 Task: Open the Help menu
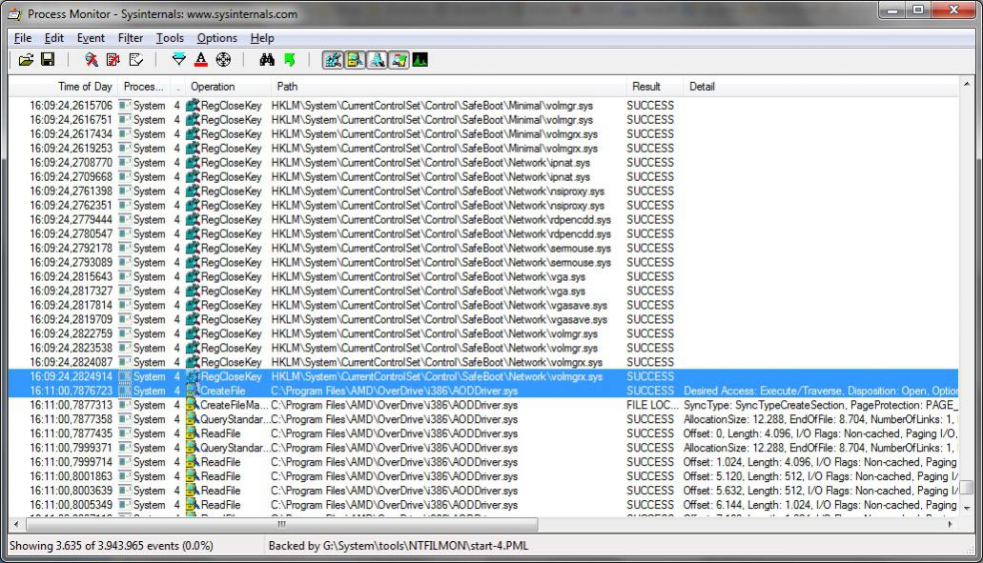click(262, 38)
